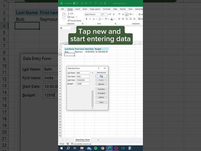The width and height of the screenshot is (201, 151).
Task: Click the help question mark in Data Entry Form
Action: (99, 68)
